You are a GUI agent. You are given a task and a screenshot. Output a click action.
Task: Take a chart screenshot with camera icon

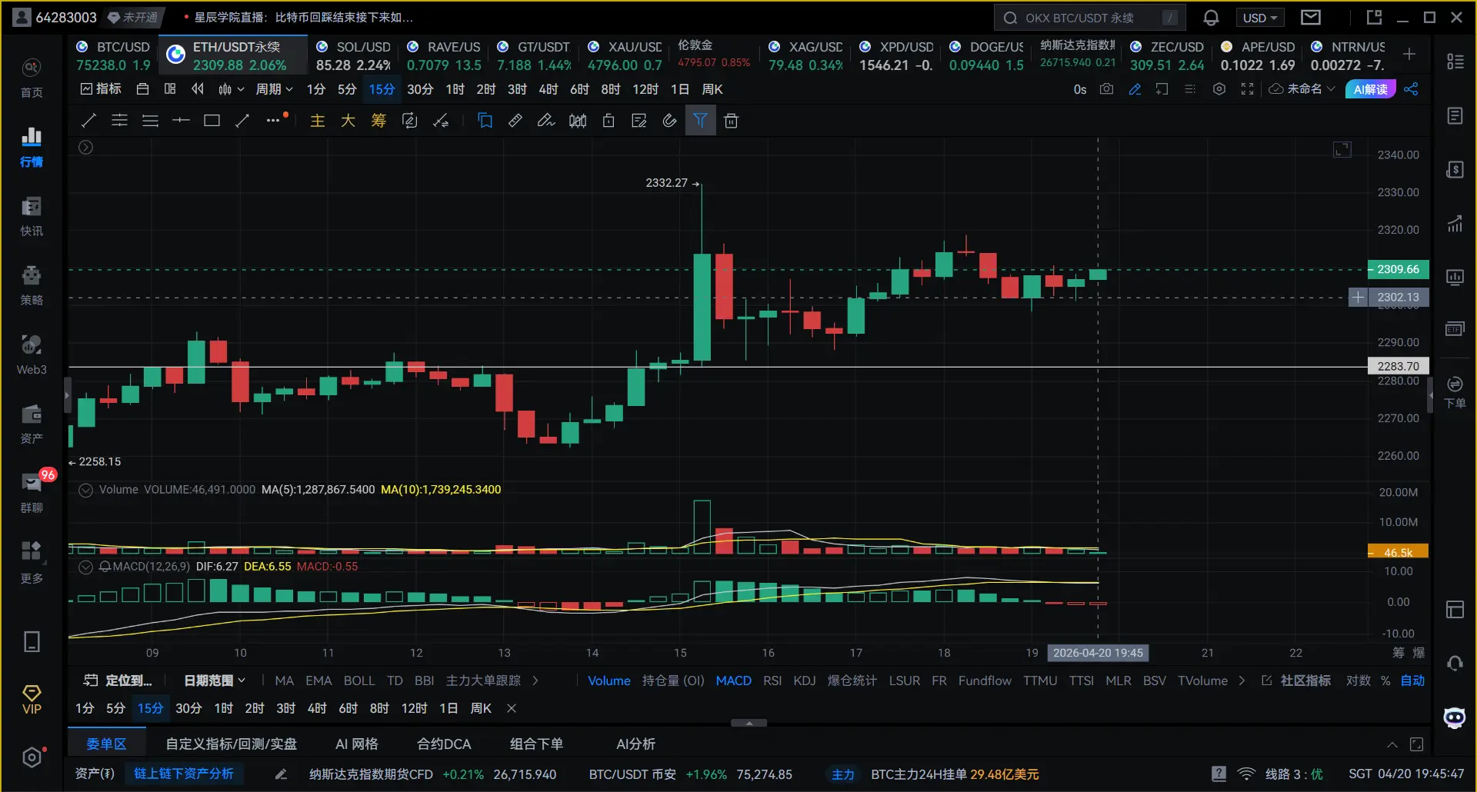[x=1106, y=89]
